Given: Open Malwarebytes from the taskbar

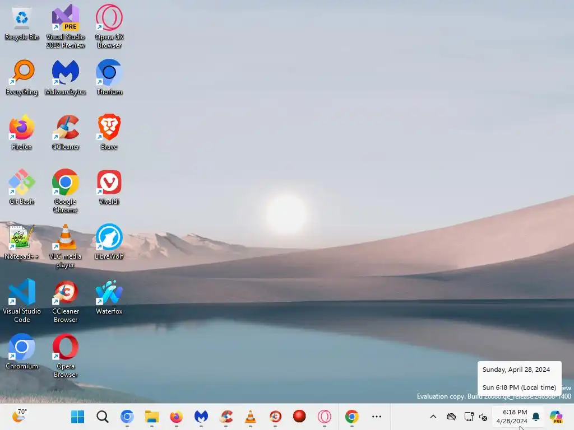Looking at the screenshot, I should [201, 417].
